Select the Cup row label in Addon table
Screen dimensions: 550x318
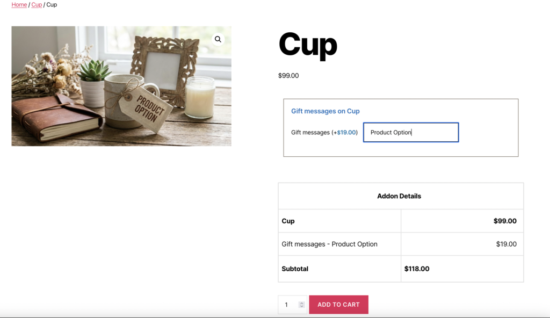288,221
